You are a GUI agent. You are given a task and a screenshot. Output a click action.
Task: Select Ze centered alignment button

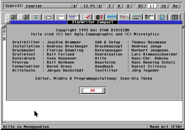tap(164, 6)
